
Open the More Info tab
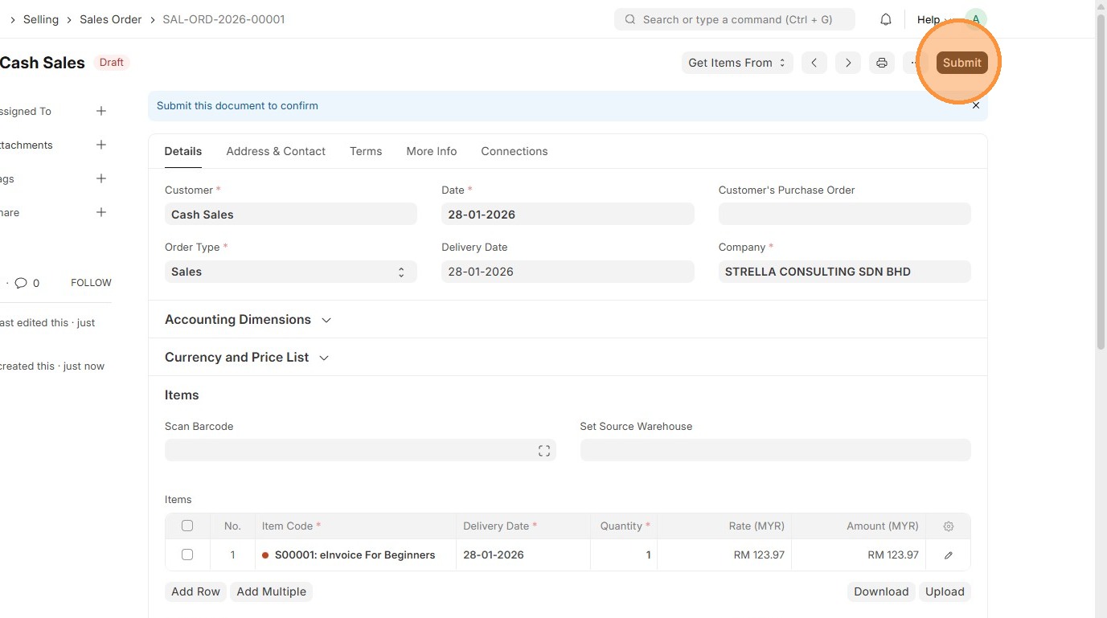point(432,151)
